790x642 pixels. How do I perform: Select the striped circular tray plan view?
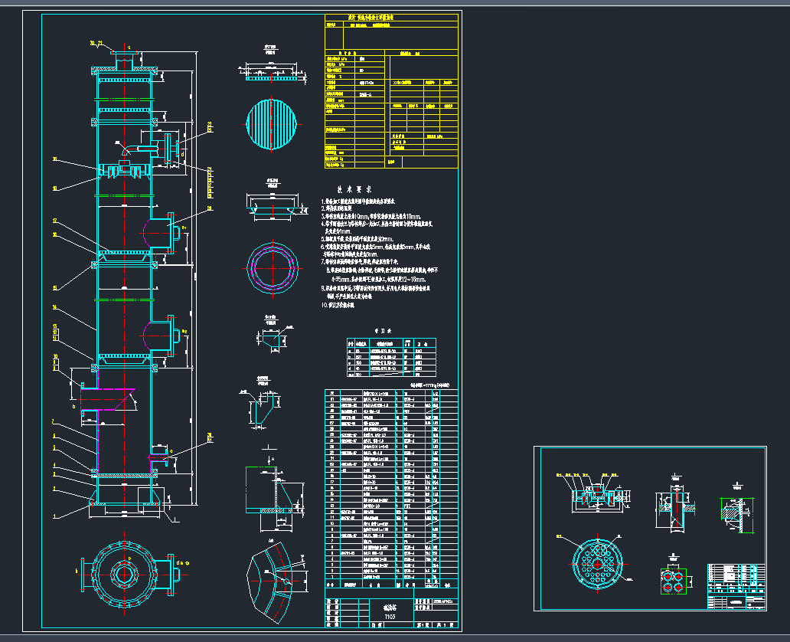coord(271,124)
